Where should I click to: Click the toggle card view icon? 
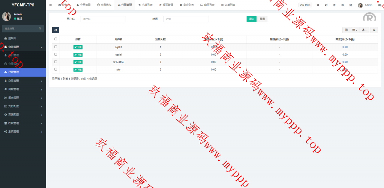(346, 30)
